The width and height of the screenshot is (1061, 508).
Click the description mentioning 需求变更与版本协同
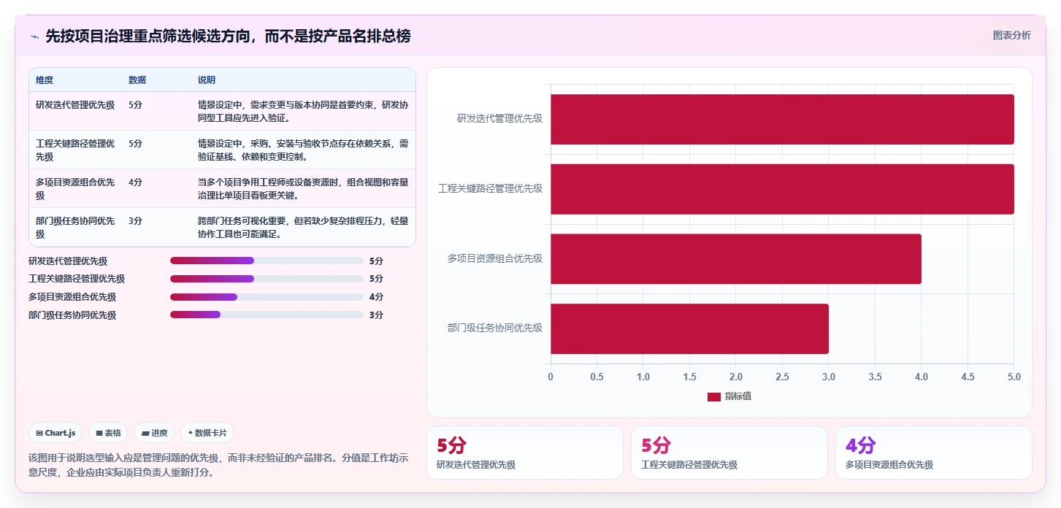click(x=303, y=111)
